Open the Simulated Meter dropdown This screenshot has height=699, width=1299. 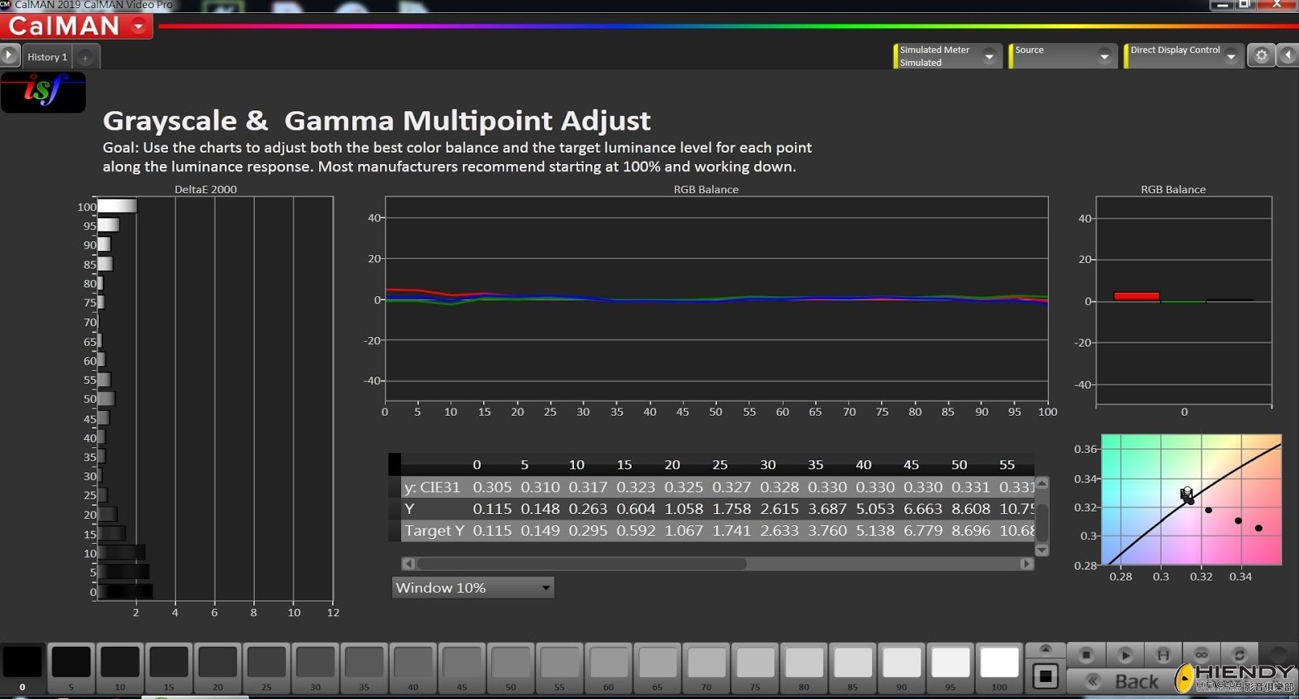(989, 56)
